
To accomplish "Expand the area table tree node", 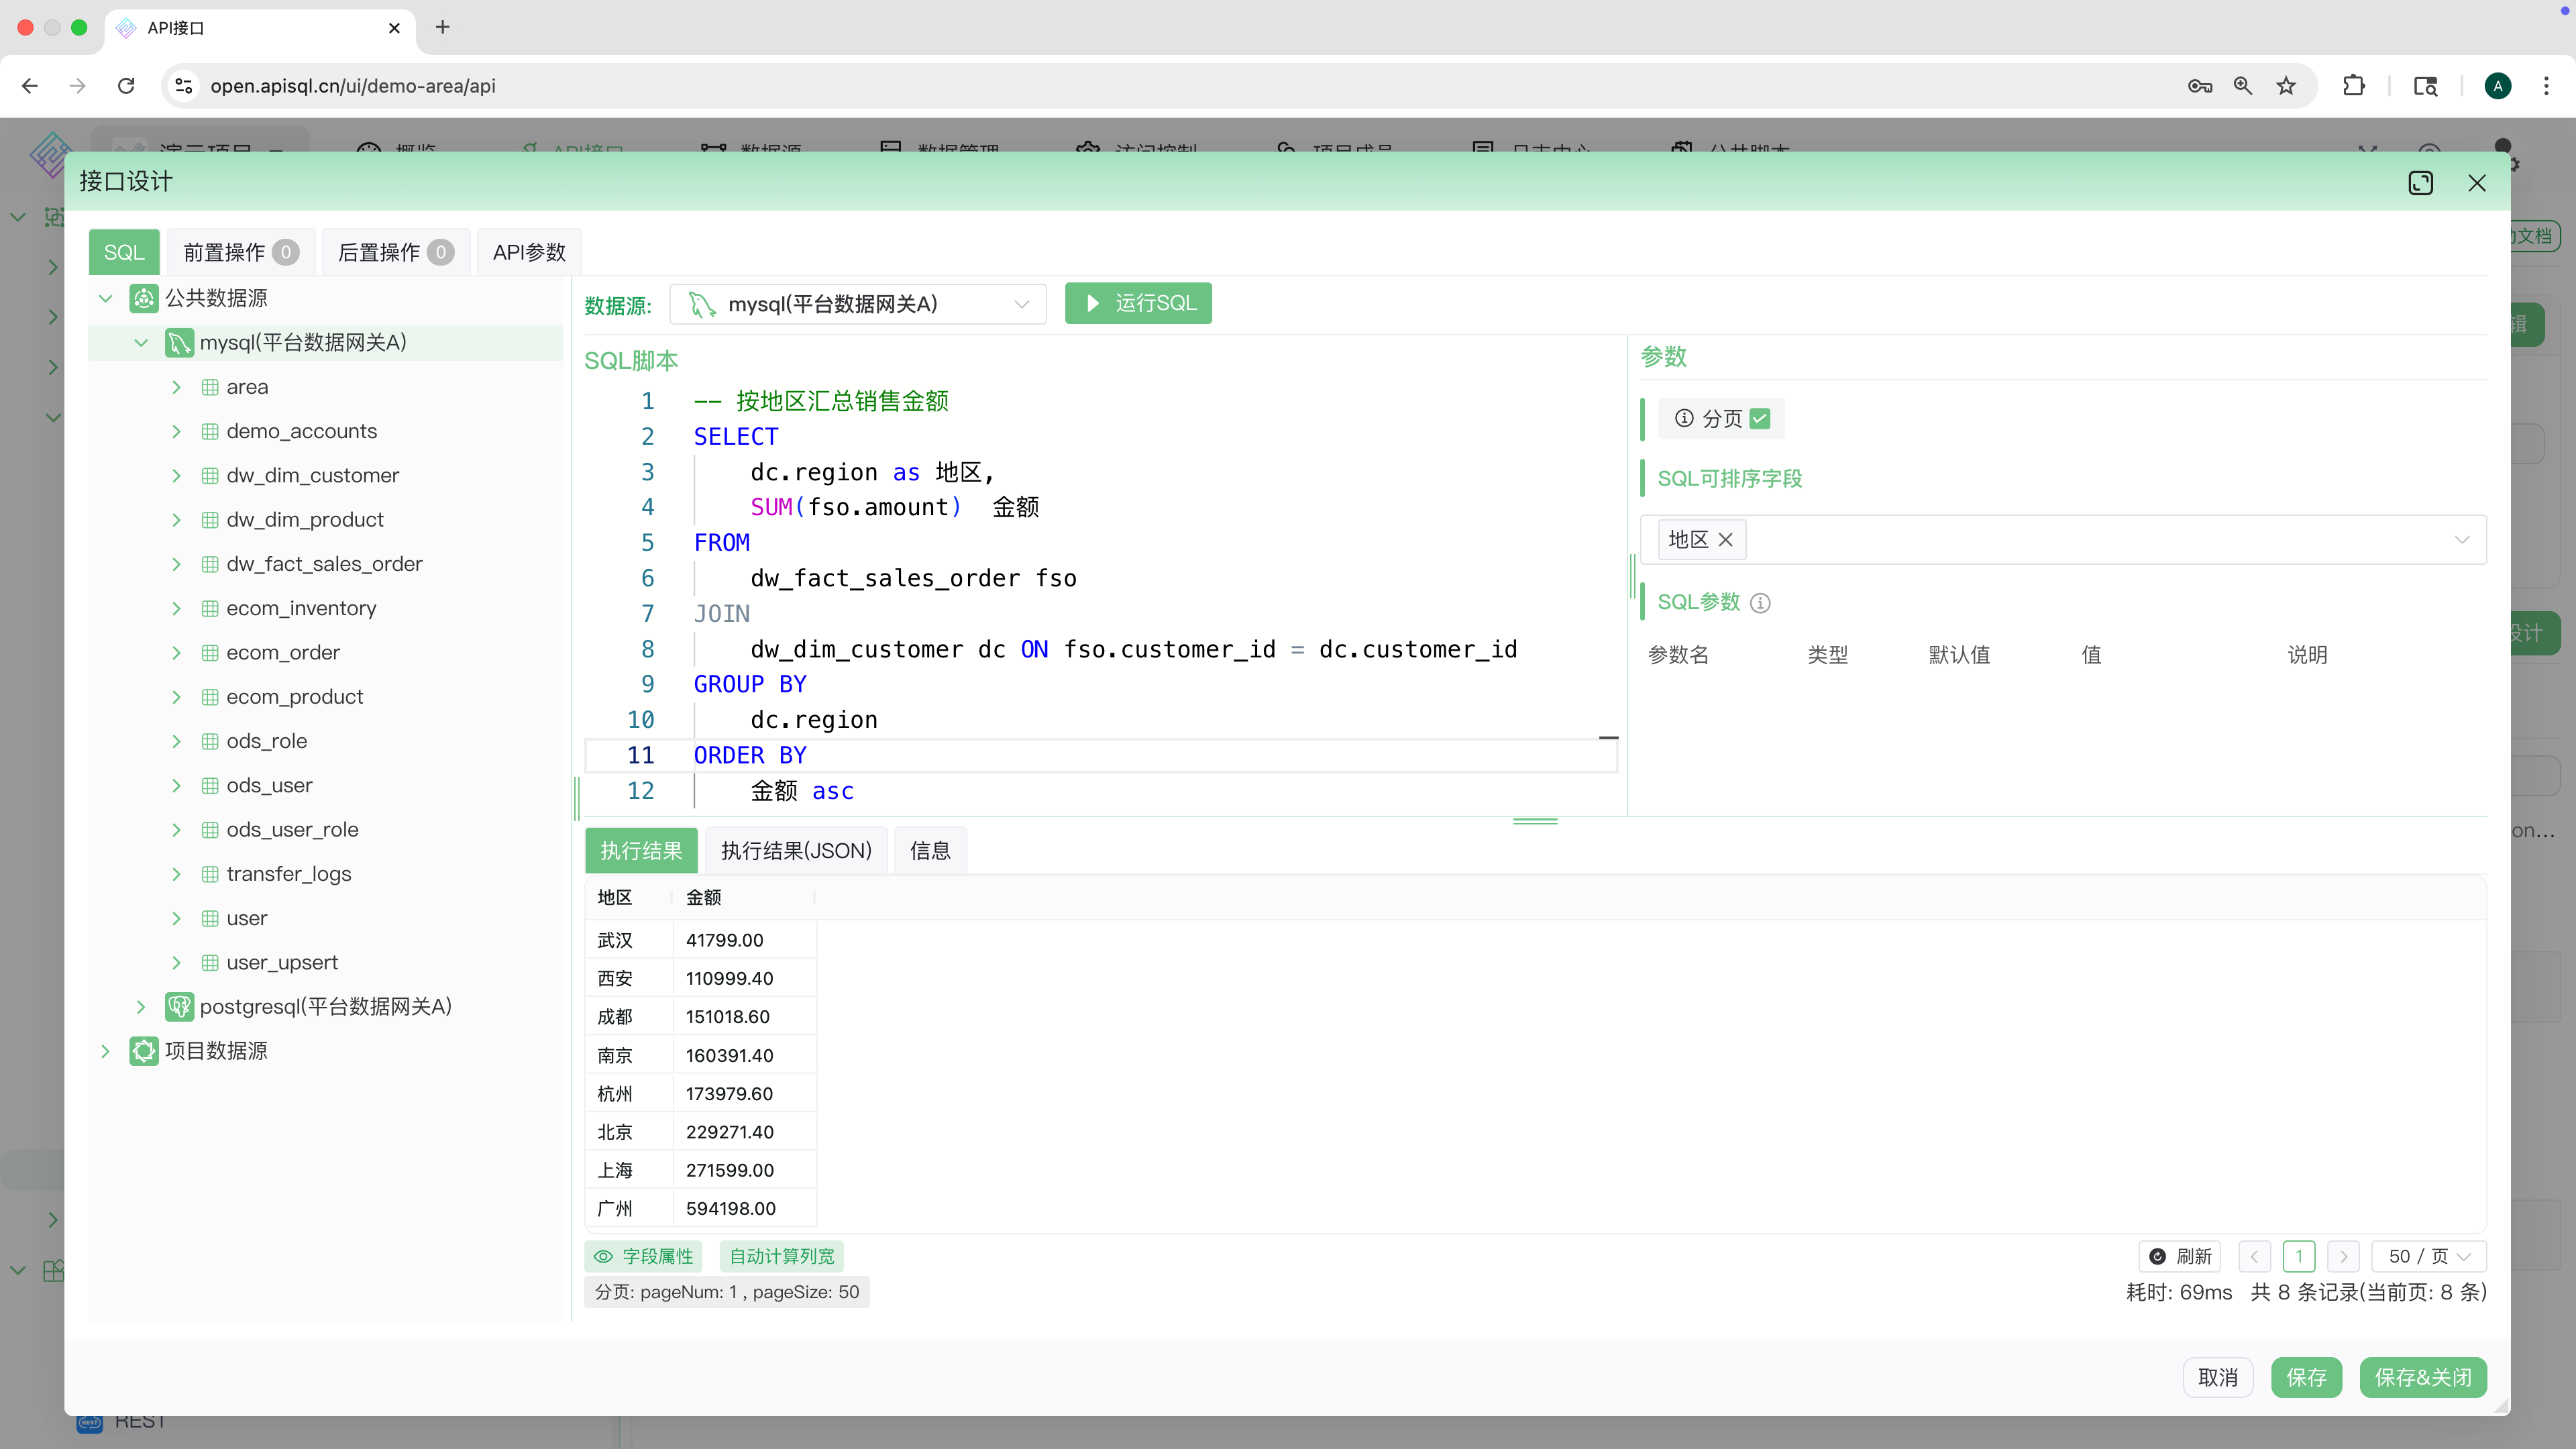I will pos(177,387).
